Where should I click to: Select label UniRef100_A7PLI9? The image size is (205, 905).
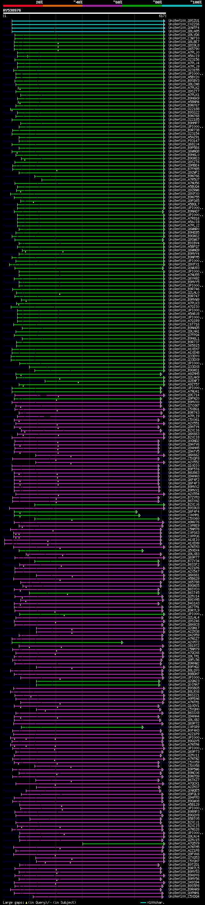[x=184, y=416]
